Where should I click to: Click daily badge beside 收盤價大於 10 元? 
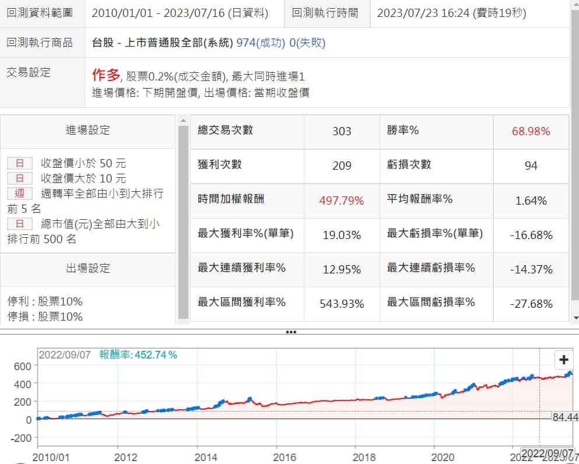(19, 178)
